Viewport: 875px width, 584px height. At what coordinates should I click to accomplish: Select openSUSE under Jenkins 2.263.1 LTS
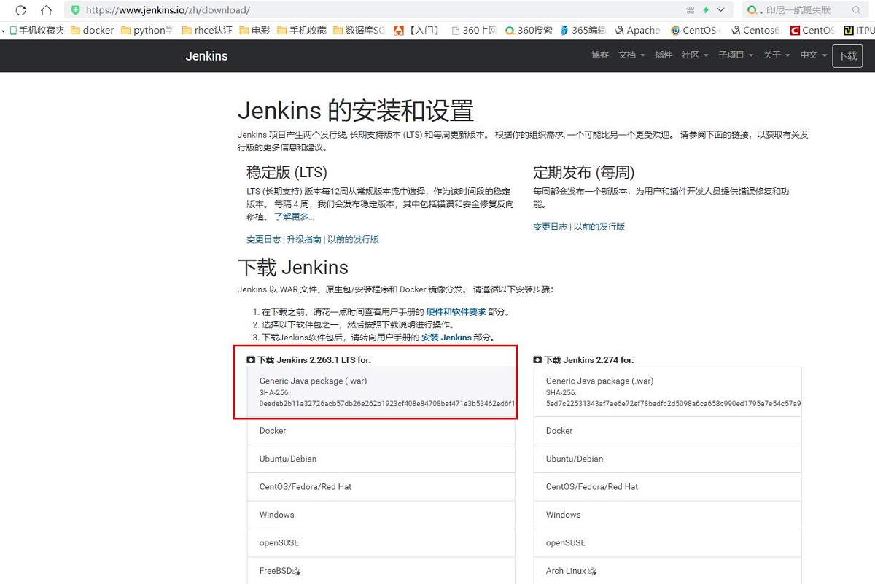coord(381,542)
